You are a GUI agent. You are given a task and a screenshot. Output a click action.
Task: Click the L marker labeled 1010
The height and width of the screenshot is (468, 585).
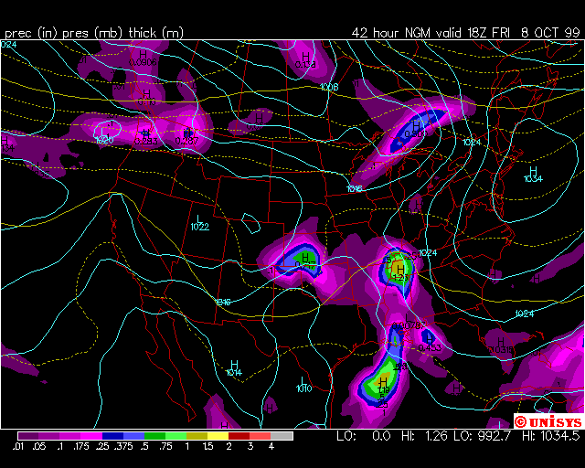[303, 382]
